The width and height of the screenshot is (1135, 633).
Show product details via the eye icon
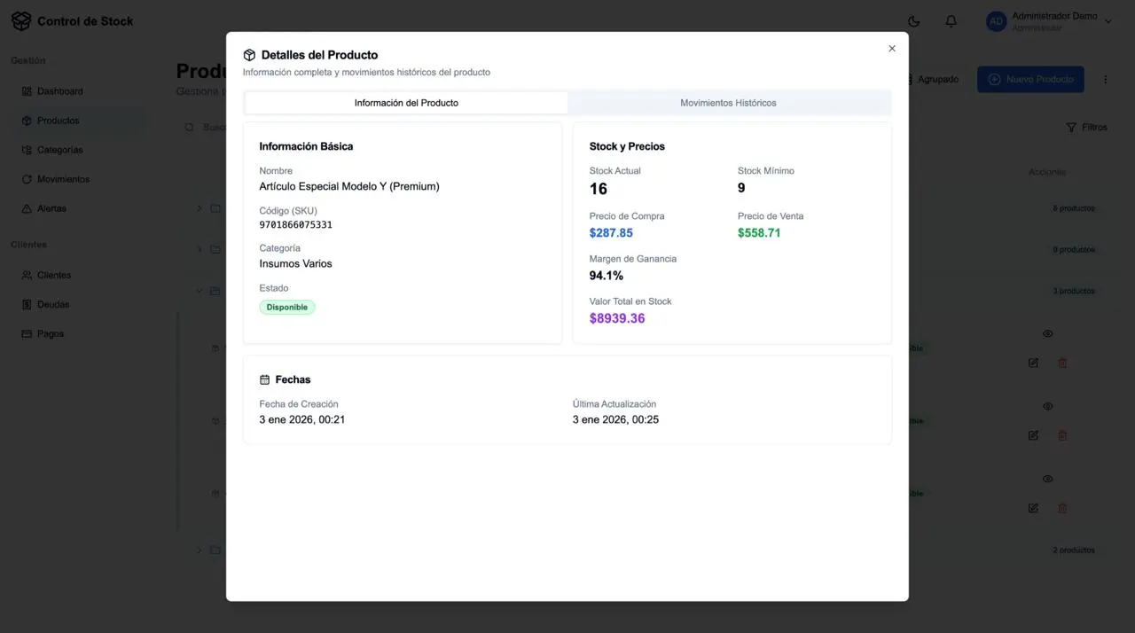tap(1047, 333)
